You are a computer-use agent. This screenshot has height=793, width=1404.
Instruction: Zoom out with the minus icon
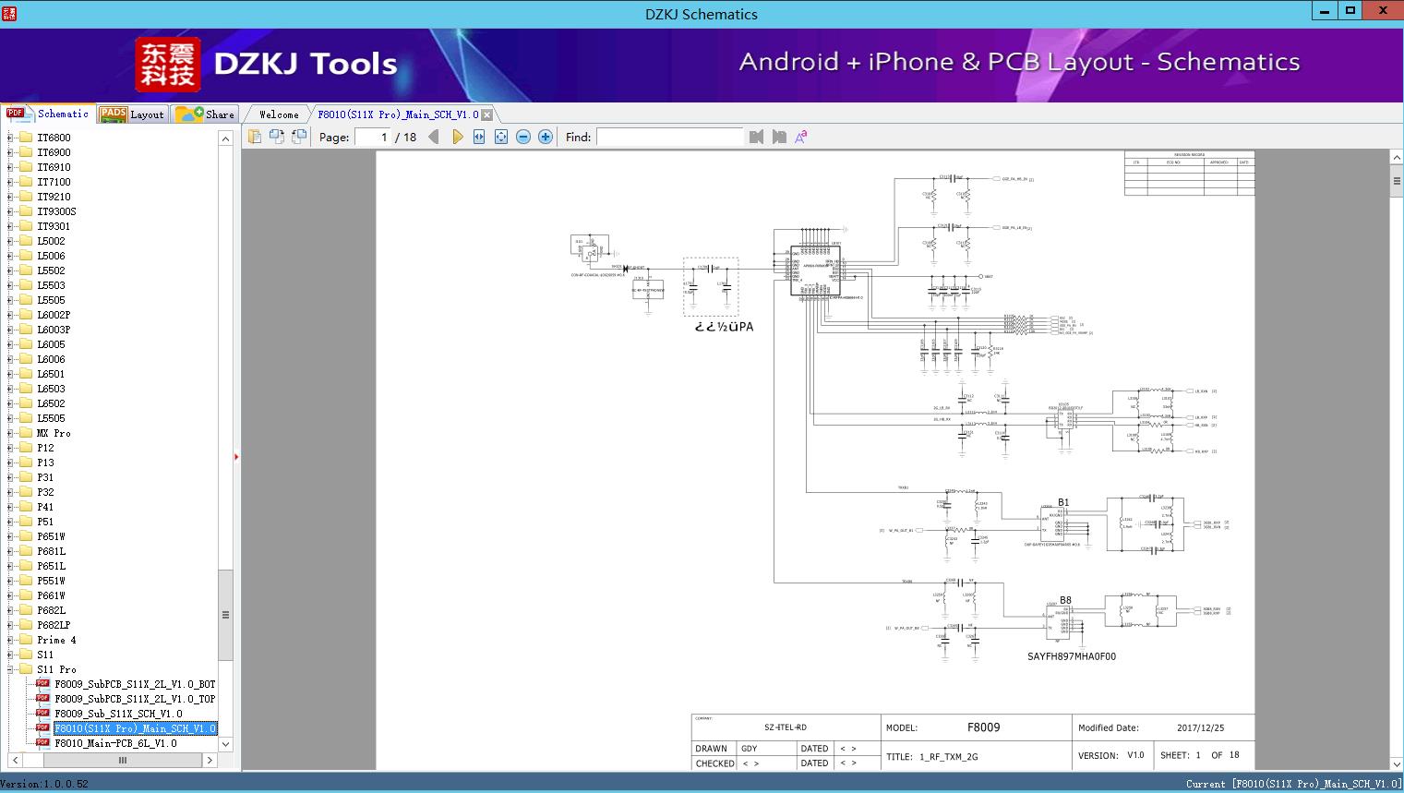click(523, 137)
